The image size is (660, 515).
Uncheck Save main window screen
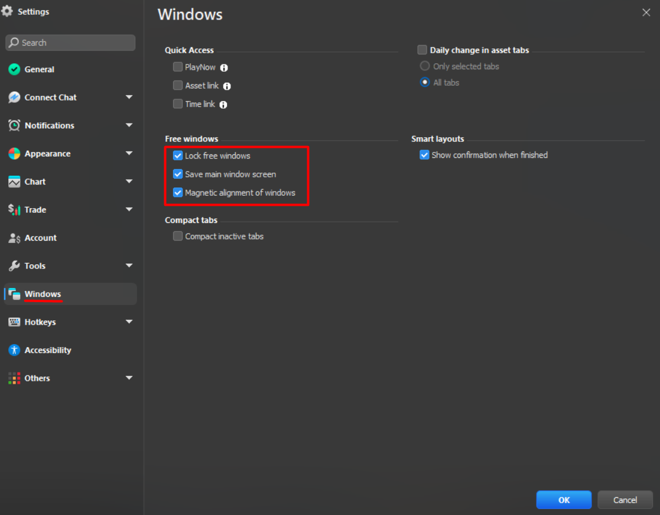pos(178,174)
